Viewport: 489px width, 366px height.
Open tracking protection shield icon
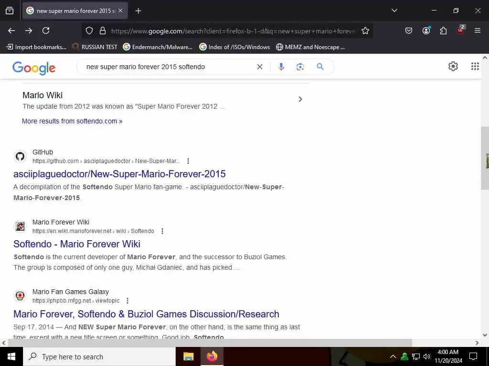point(89,30)
